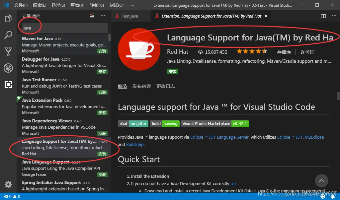Click the Visual Studio Marketplace v0.42.1 badge

[215, 124]
